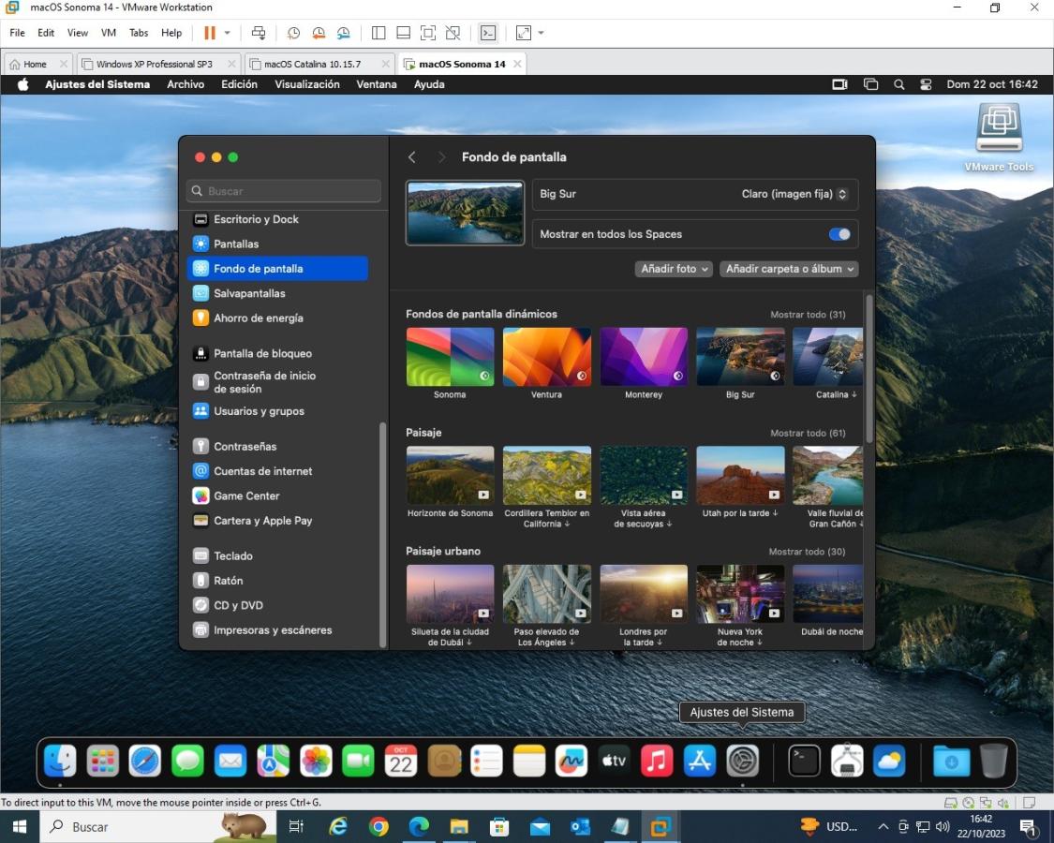This screenshot has width=1054, height=843.
Task: Open Spotlight search in the menu bar
Action: (x=899, y=84)
